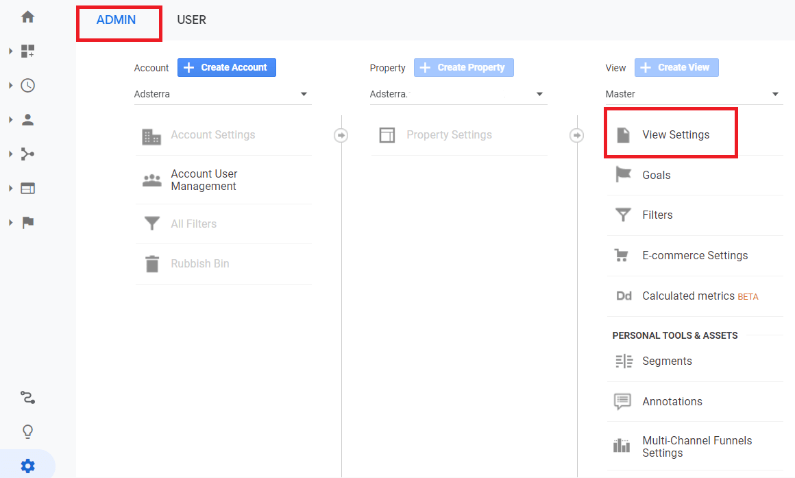795x478 pixels.
Task: Select the Admin gear icon
Action: (x=27, y=466)
